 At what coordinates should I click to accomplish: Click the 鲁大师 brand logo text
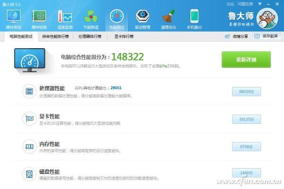coord(241,16)
